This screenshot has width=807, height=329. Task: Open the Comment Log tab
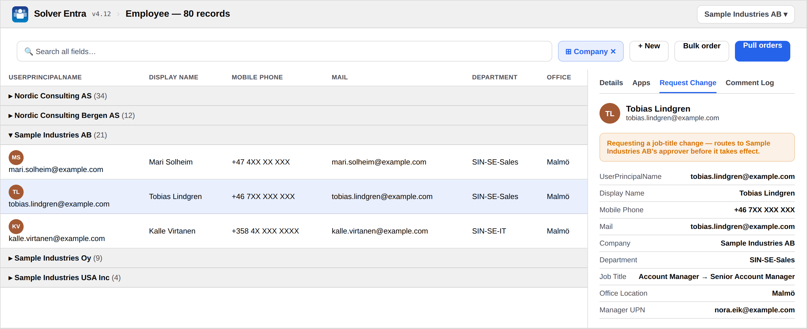click(x=749, y=83)
